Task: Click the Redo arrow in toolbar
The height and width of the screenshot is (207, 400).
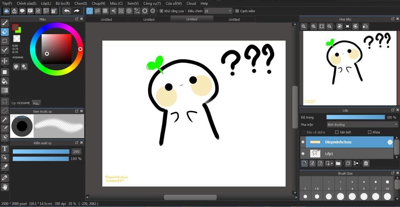Action: [x=76, y=11]
